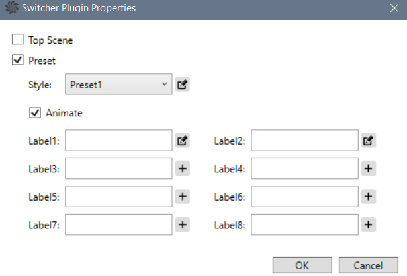This screenshot has height=276, width=407.
Task: Click the edit icon beside Label2 field
Action: point(369,141)
